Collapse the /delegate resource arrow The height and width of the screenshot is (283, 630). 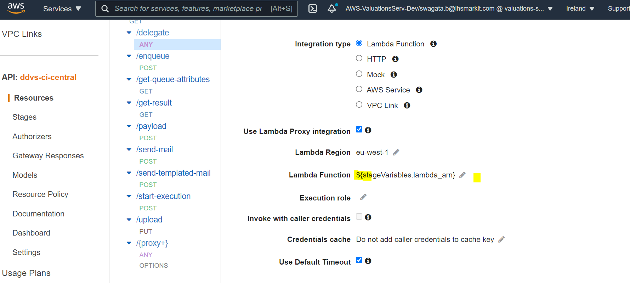[x=129, y=33]
